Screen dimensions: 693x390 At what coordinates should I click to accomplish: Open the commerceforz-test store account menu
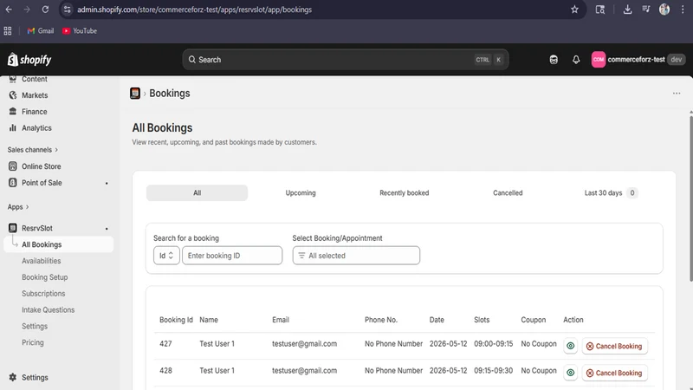tap(638, 60)
